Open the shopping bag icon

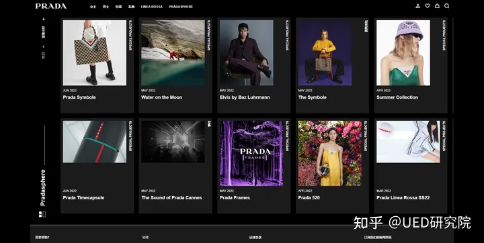437,6
